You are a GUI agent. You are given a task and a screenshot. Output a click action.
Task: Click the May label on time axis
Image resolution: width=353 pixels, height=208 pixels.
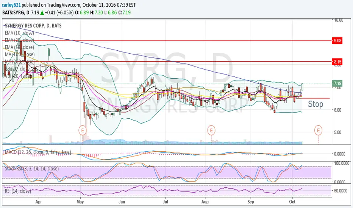(x=80, y=202)
